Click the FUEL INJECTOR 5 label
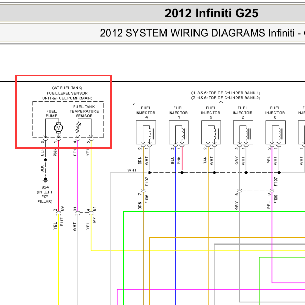Viewport: 305px width, 305px height. pos(211,113)
